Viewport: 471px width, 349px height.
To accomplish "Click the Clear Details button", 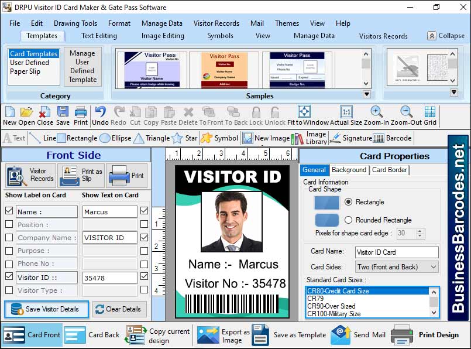I will pyautogui.click(x=119, y=310).
